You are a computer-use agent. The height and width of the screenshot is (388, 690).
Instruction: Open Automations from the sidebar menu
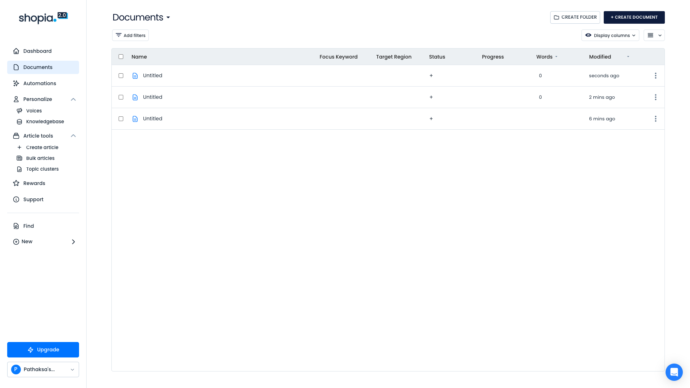[40, 83]
